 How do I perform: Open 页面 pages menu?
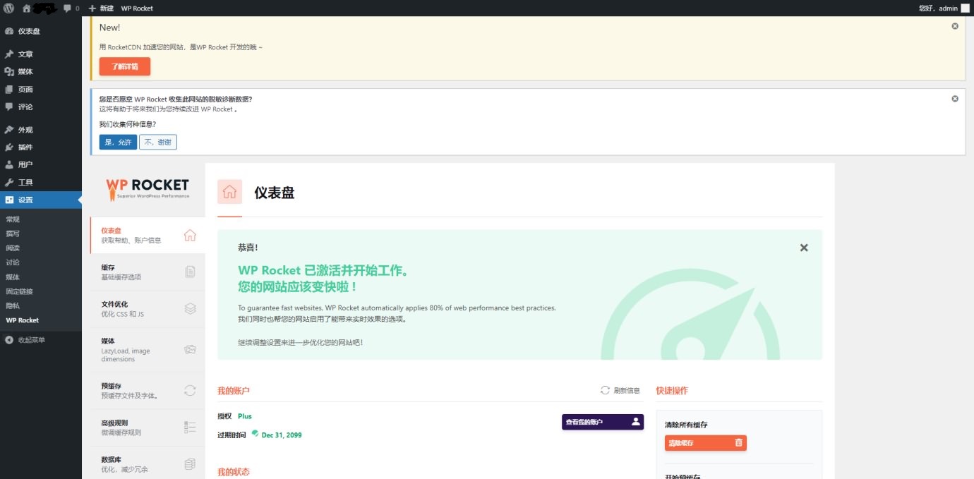pyautogui.click(x=41, y=89)
